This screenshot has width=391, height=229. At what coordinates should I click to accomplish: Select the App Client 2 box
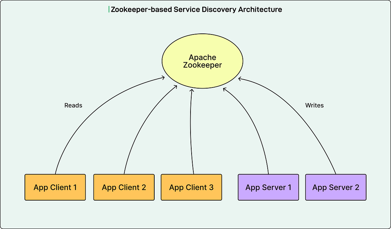click(x=124, y=187)
